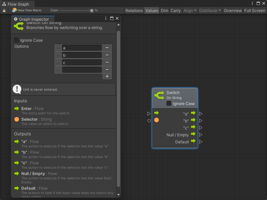Open Graph Inspector kebab options menu
The image size is (267, 200).
click(106, 19)
